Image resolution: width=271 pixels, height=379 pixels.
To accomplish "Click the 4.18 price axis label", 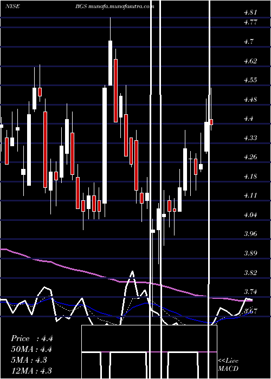I will (x=250, y=176).
